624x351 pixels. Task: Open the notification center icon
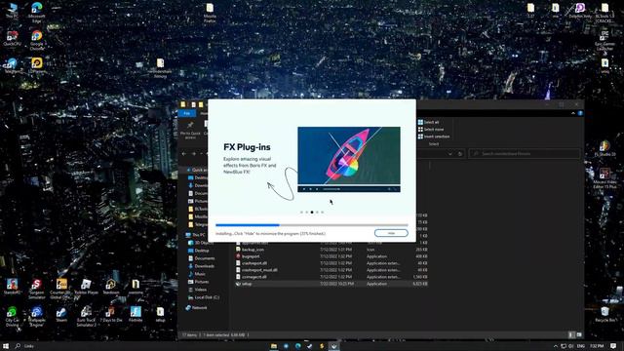click(x=613, y=346)
